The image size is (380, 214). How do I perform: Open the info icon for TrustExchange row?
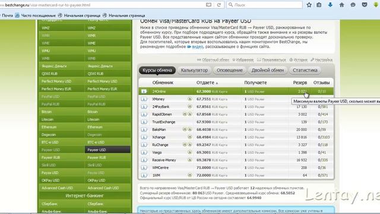click(x=144, y=122)
